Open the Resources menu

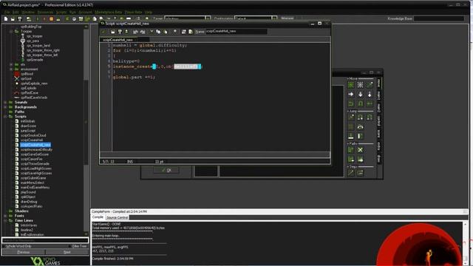coord(45,12)
